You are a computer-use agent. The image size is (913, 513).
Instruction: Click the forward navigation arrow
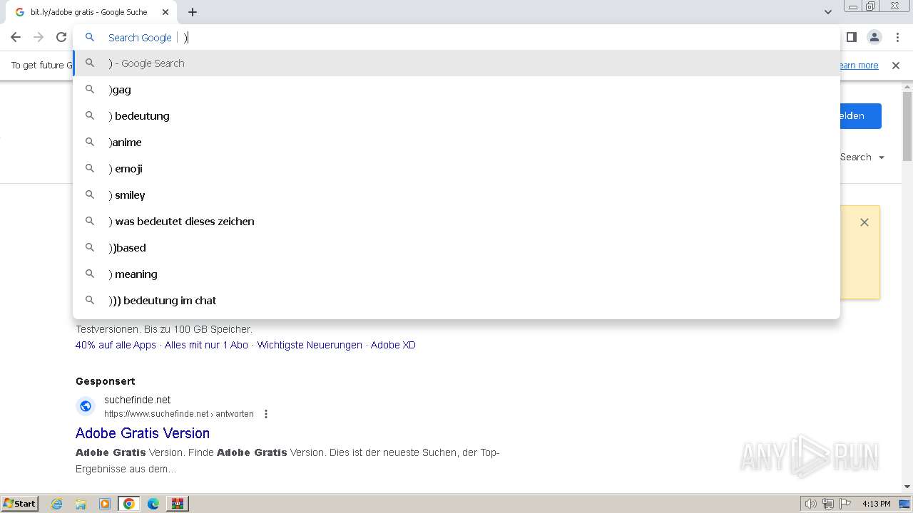click(39, 37)
